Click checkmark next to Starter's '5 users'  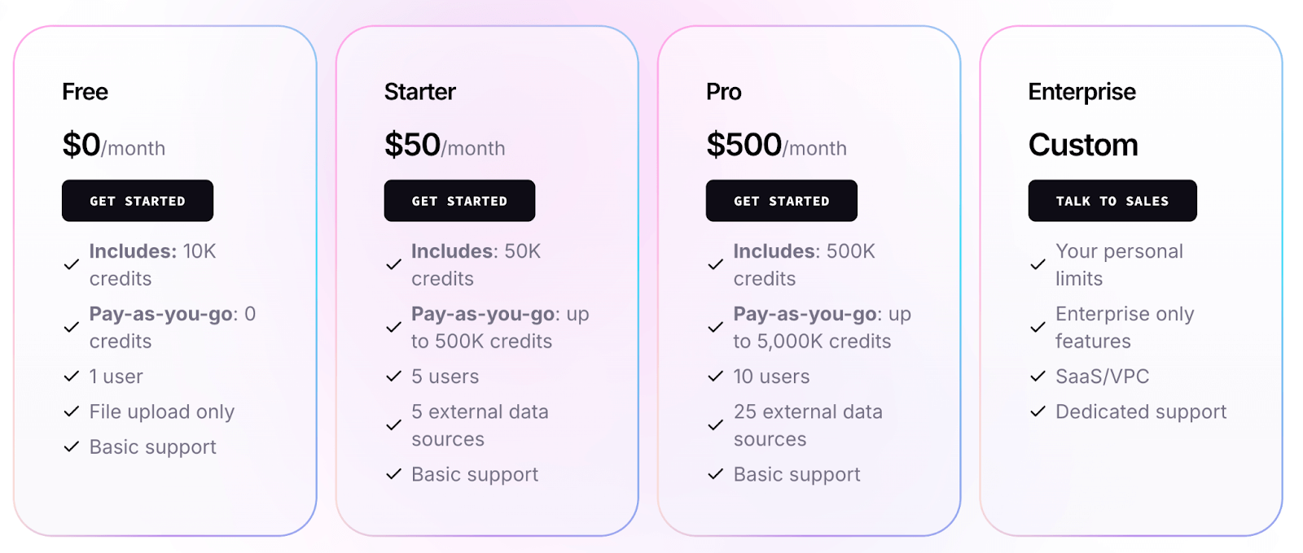[393, 377]
